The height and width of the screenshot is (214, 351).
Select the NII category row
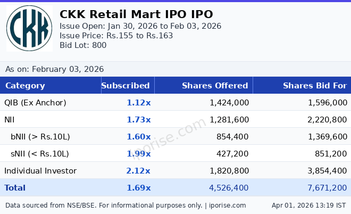click(x=11, y=120)
